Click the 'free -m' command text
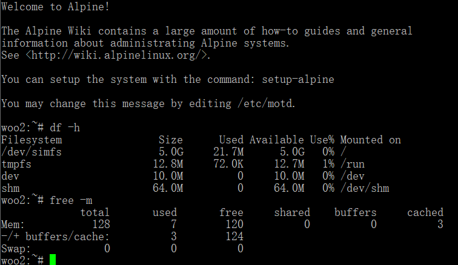 71,200
